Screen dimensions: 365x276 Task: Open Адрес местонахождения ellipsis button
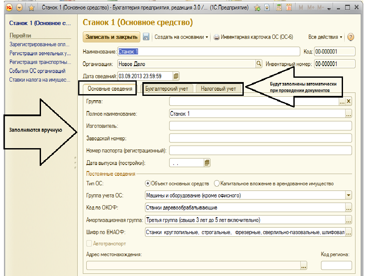click(304, 266)
